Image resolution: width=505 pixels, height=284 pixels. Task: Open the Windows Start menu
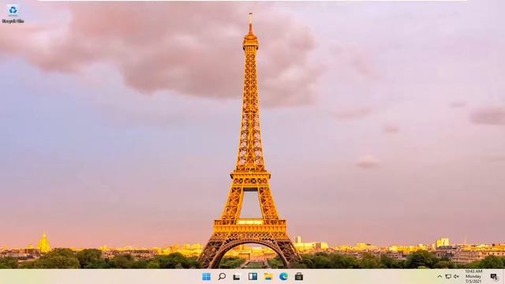pyautogui.click(x=206, y=277)
